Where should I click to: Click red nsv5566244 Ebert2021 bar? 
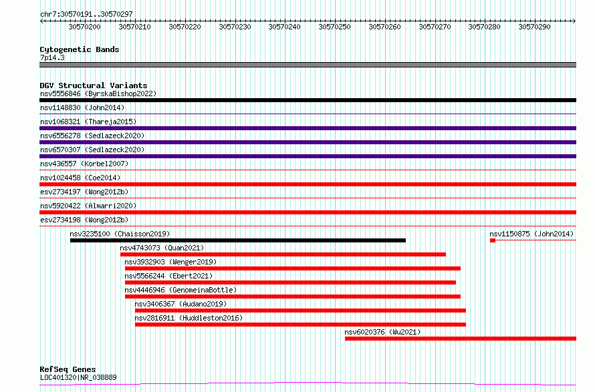[x=290, y=282]
